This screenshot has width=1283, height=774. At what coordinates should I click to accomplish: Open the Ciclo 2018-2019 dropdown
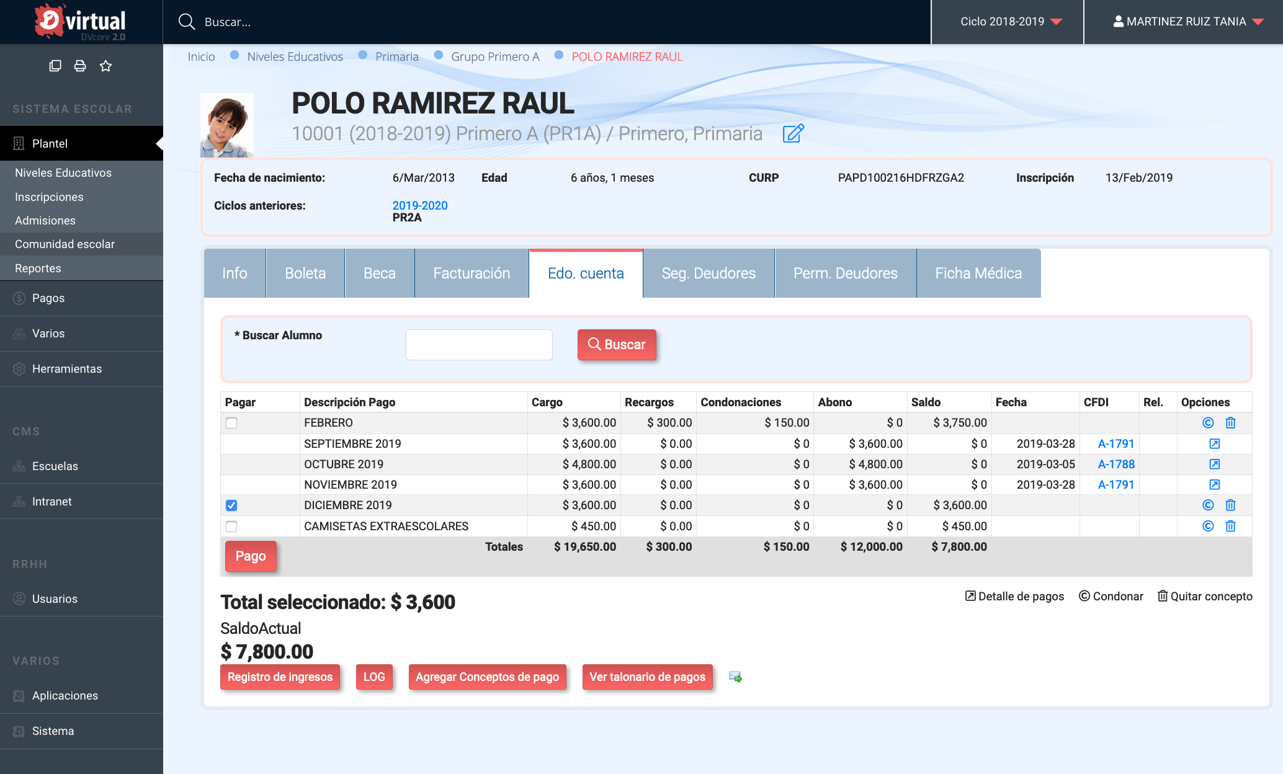tap(1008, 22)
